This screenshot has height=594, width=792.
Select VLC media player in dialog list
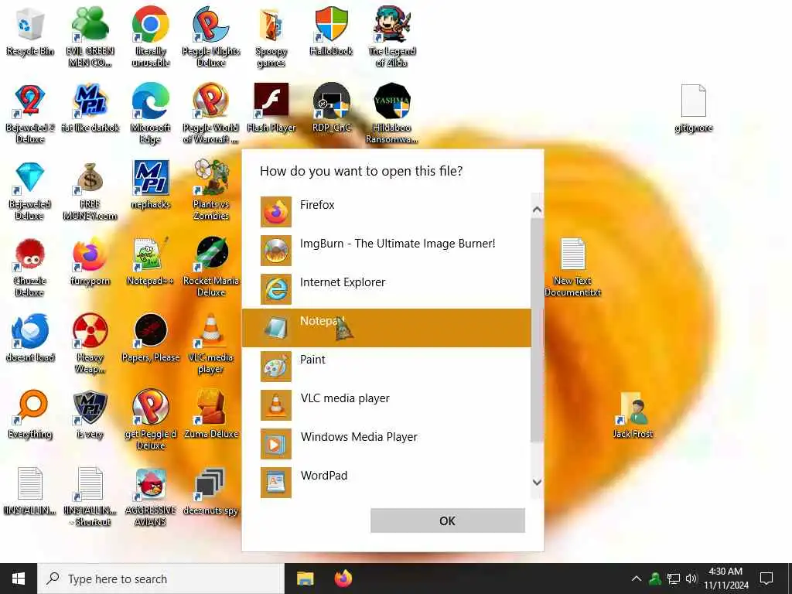click(387, 405)
